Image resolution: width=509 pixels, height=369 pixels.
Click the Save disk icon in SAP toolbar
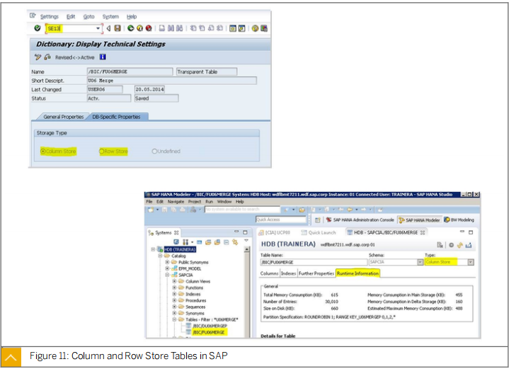click(x=118, y=28)
